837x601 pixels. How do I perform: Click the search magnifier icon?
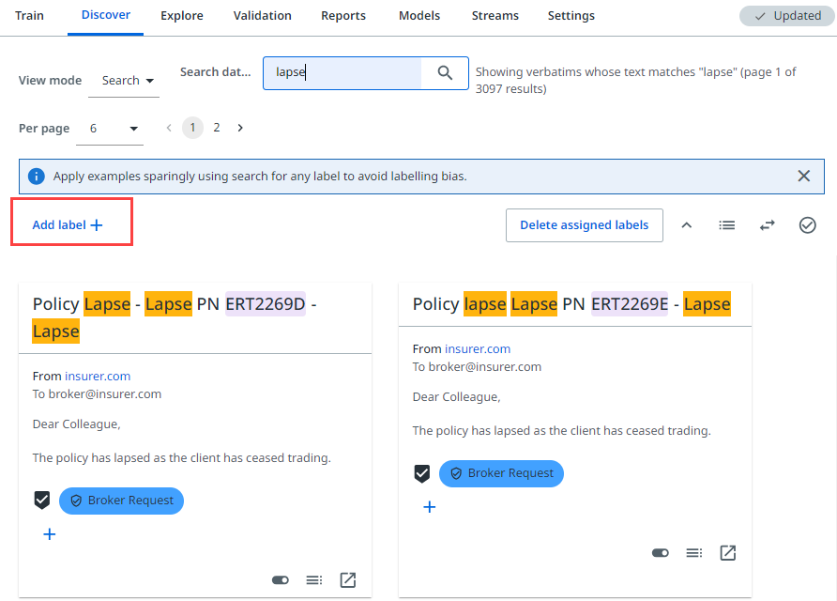coord(446,72)
